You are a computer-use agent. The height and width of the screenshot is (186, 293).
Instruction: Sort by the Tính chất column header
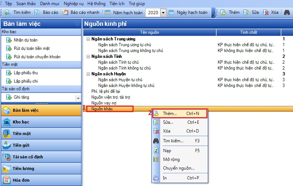249,32
